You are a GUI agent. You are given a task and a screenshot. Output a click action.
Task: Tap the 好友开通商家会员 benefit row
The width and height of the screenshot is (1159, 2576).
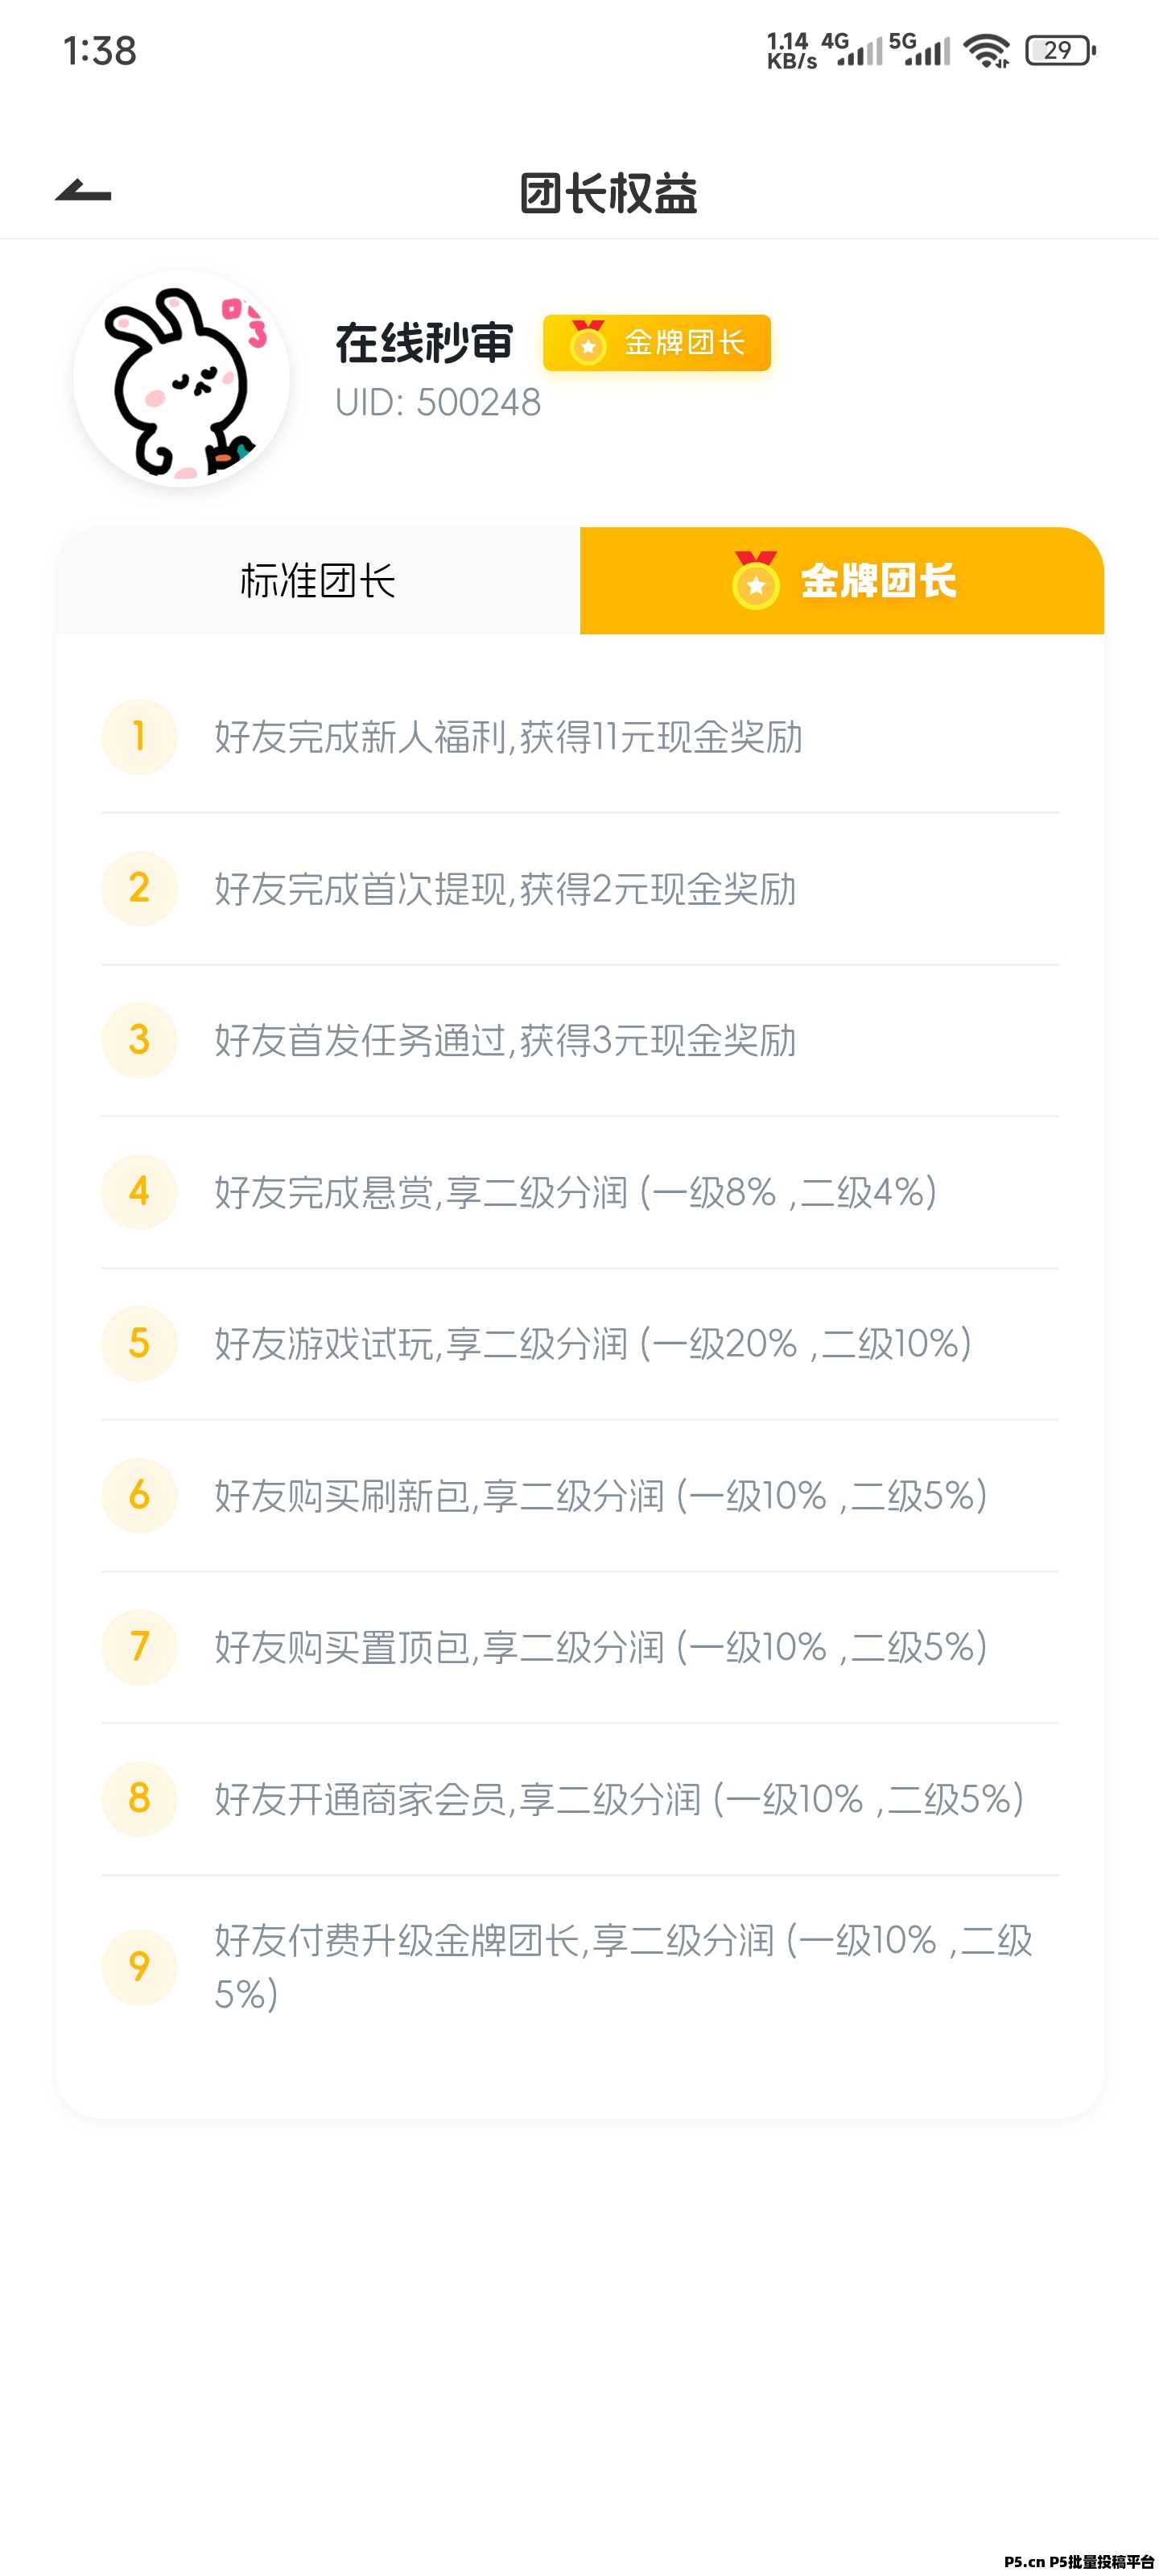pyautogui.click(x=618, y=1798)
